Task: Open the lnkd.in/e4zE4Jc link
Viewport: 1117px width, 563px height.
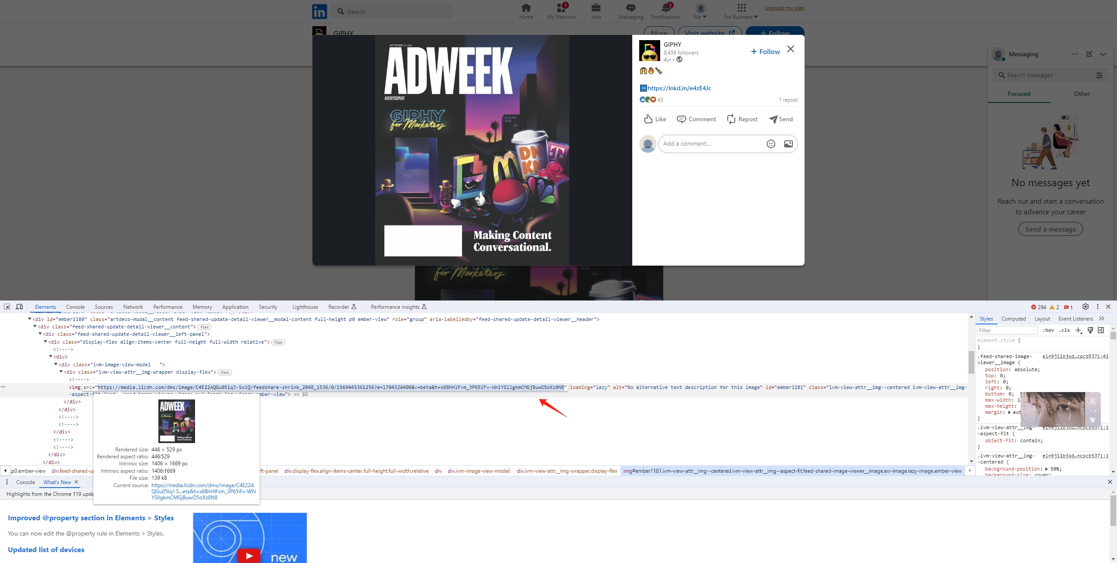Action: [x=679, y=88]
